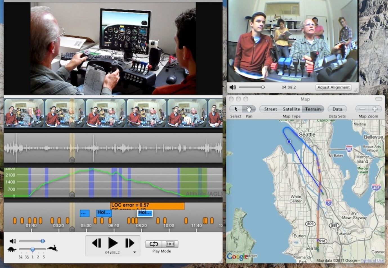
Task: Click the Adjust Alignment button
Action: (x=333, y=87)
